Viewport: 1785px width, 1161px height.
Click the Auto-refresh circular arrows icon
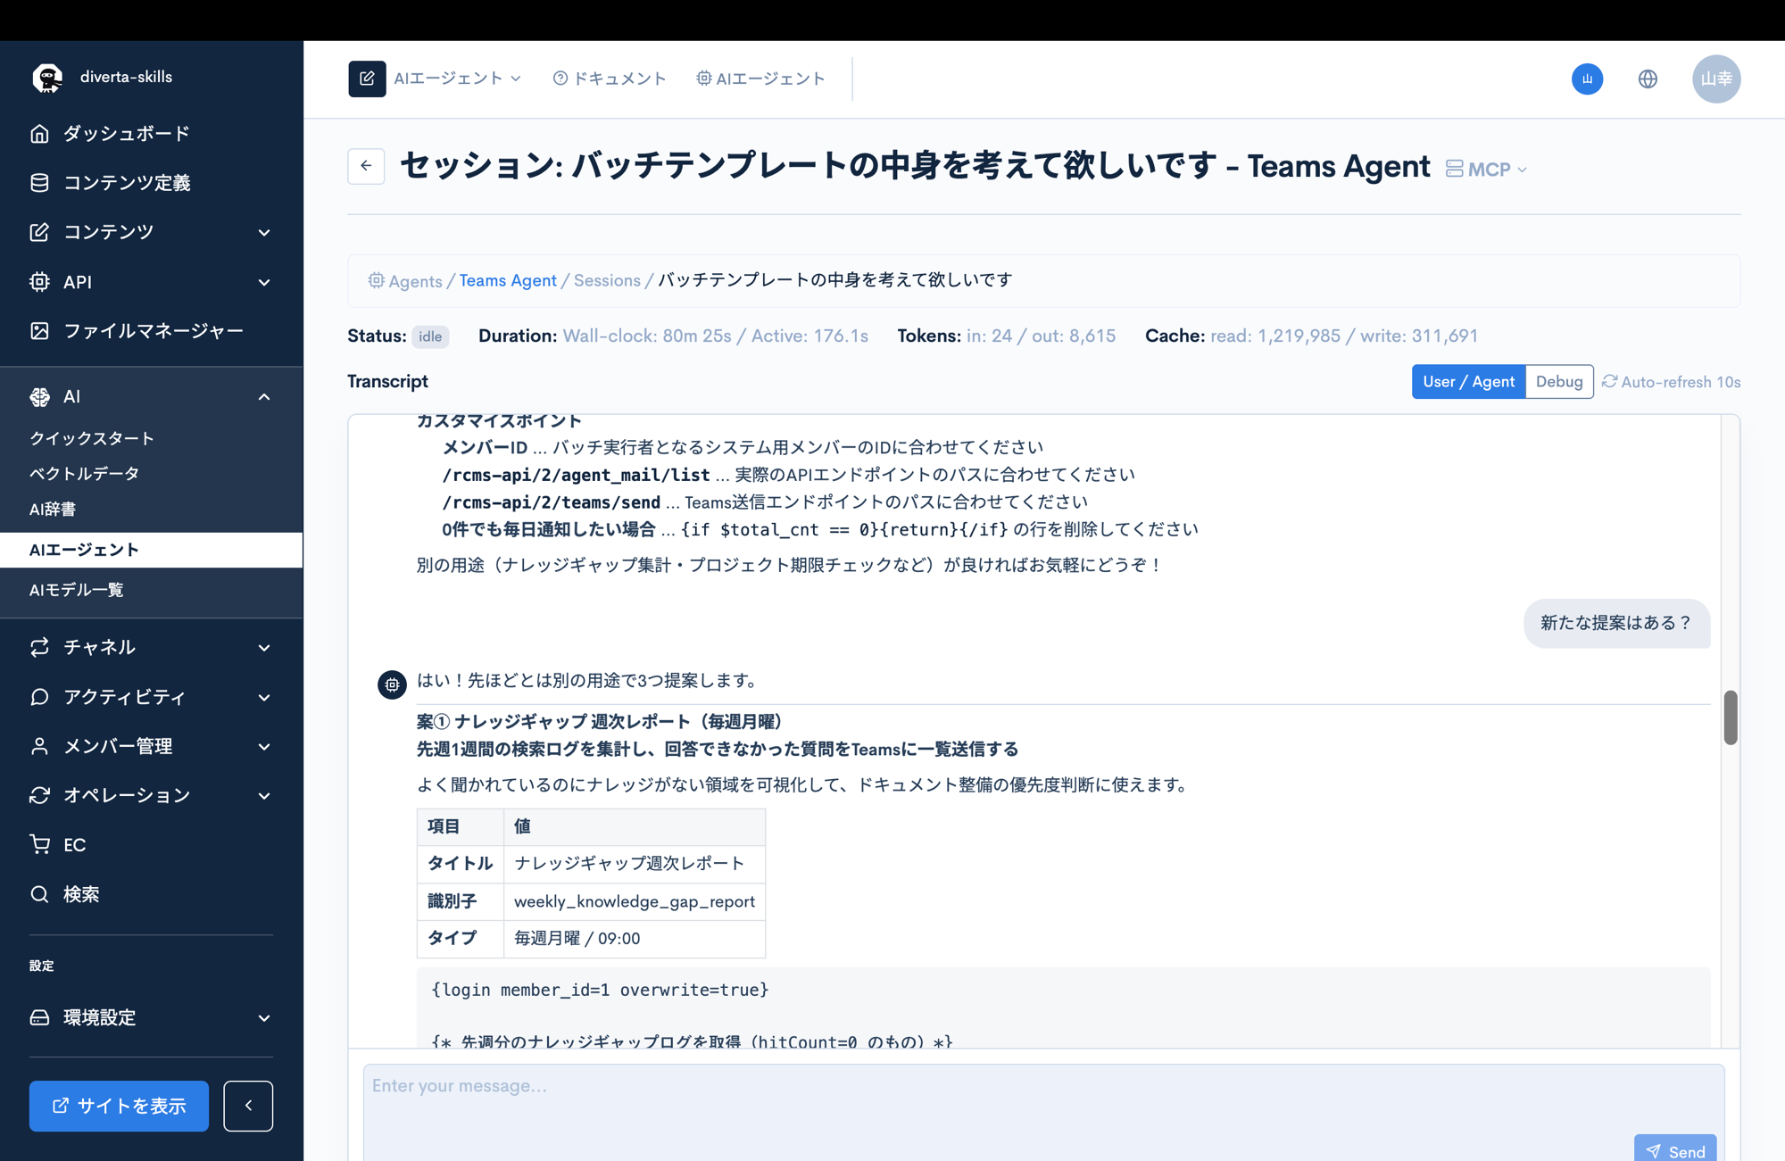tap(1609, 382)
